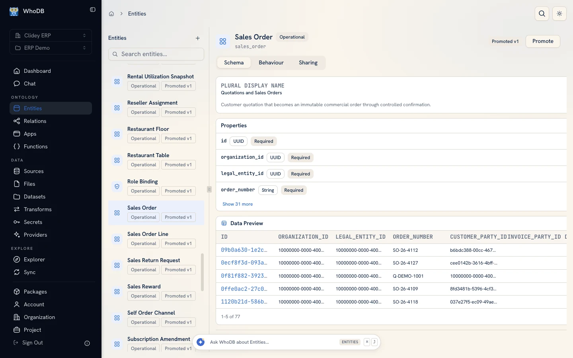Click the Promote button
The width and height of the screenshot is (573, 358).
point(543,41)
